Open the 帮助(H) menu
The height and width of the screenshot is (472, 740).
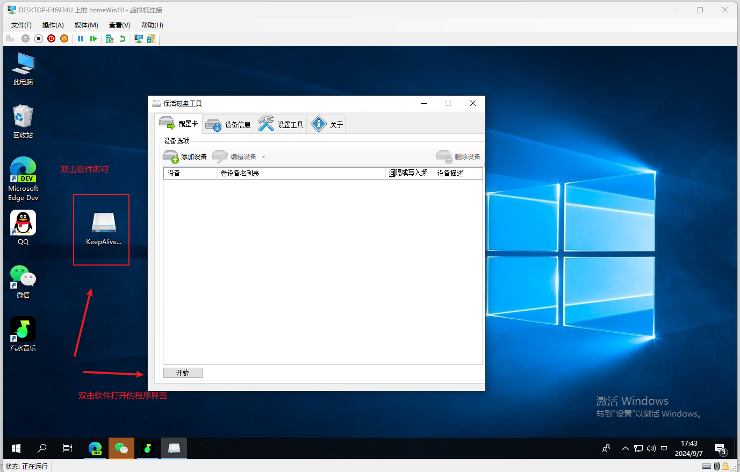coord(152,25)
